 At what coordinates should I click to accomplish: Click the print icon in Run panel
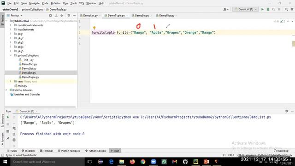pyautogui.click(x=14, y=140)
